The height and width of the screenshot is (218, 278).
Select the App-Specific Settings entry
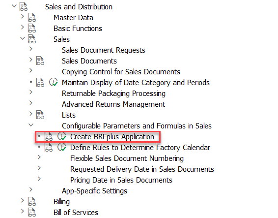pos(94,191)
